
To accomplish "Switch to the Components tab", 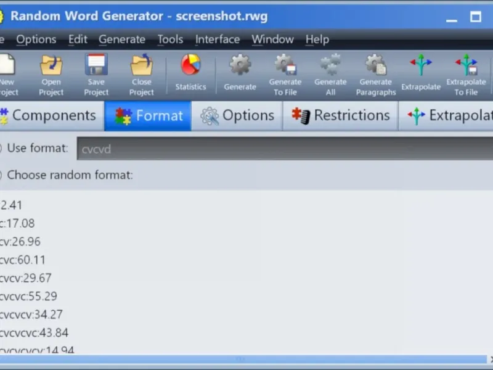I will (52, 115).
